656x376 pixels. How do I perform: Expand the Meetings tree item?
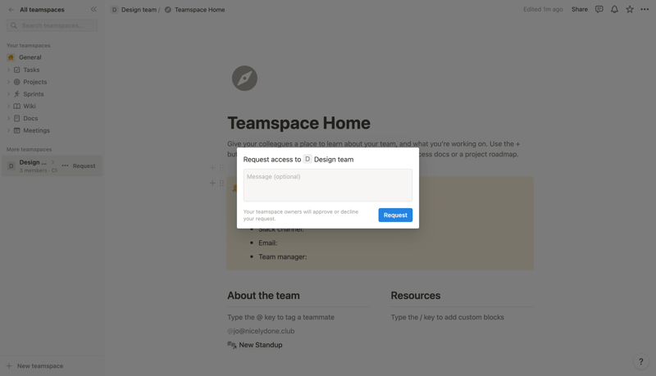coord(8,130)
